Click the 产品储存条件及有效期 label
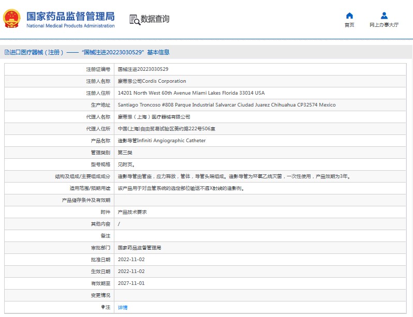The image size is (413, 317). pyautogui.click(x=86, y=200)
